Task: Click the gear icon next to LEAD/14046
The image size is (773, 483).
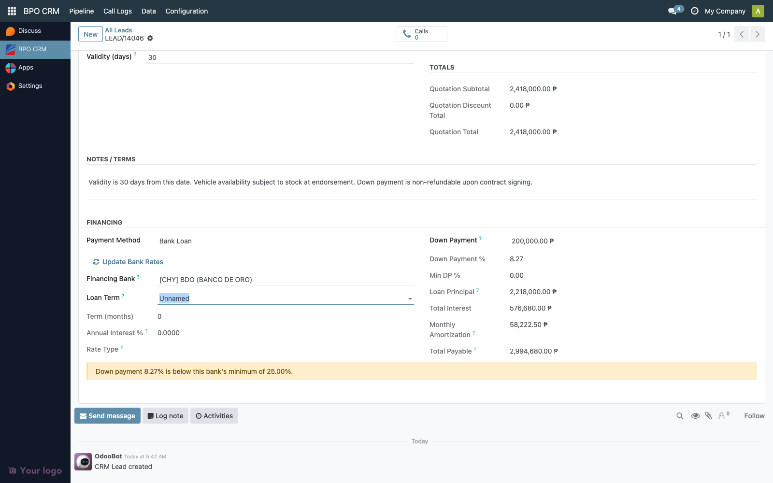Action: (150, 38)
